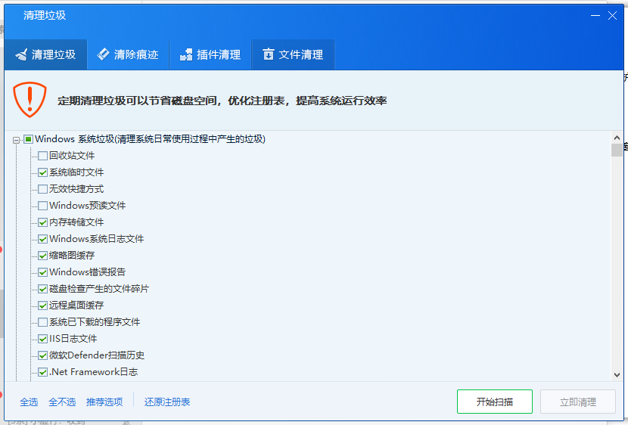This screenshot has width=628, height=425.
Task: Select the 内存转储文件 row text
Action: point(76,222)
